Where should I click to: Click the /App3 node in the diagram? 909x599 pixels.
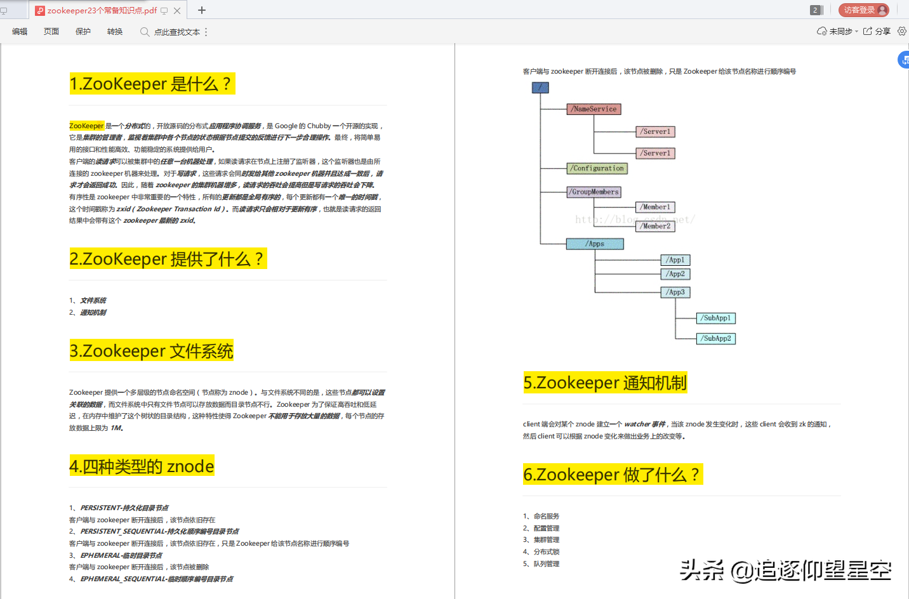point(675,293)
